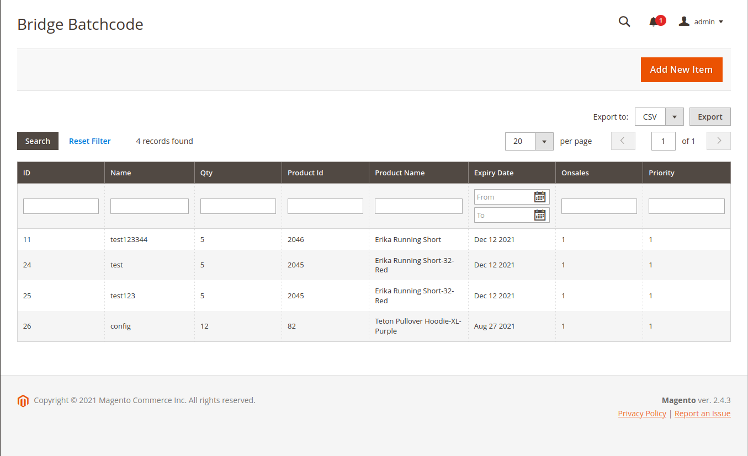Open the admin user account menu
Image resolution: width=748 pixels, height=456 pixels.
click(x=701, y=22)
